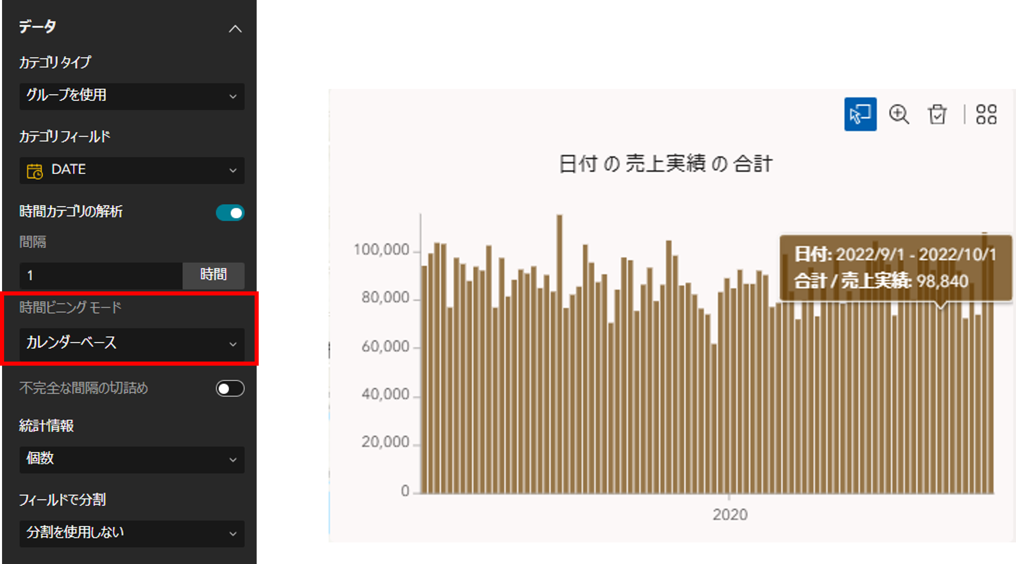Click the tooltip showing 98,840
This screenshot has height=564, width=1016.
click(895, 268)
